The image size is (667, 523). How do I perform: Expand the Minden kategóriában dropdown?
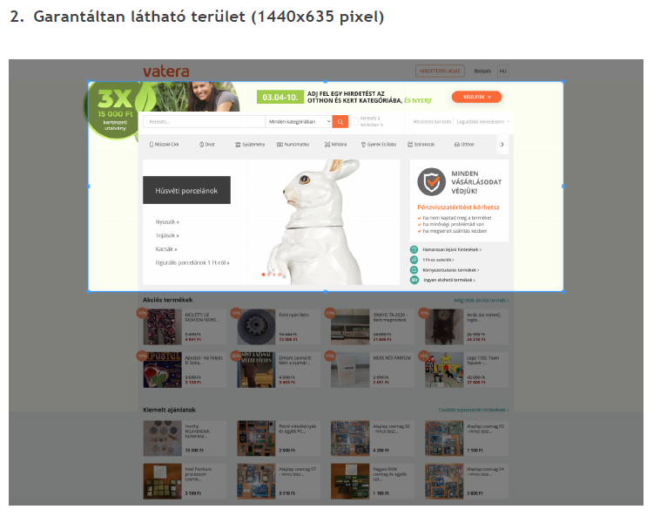coord(299,122)
